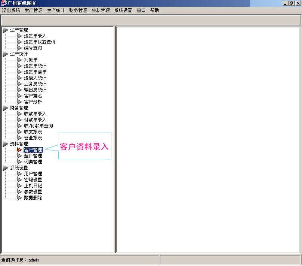Open the 资料管理 menu in menu bar
This screenshot has width=302, height=266.
(x=101, y=10)
